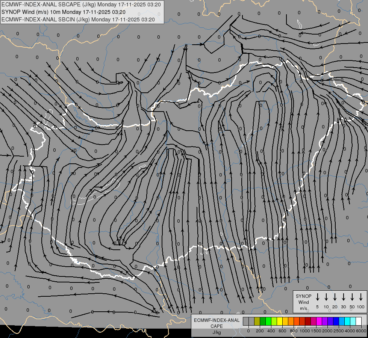
Task: Click the wind arrow above the 30 m/s label
Action: (x=343, y=297)
